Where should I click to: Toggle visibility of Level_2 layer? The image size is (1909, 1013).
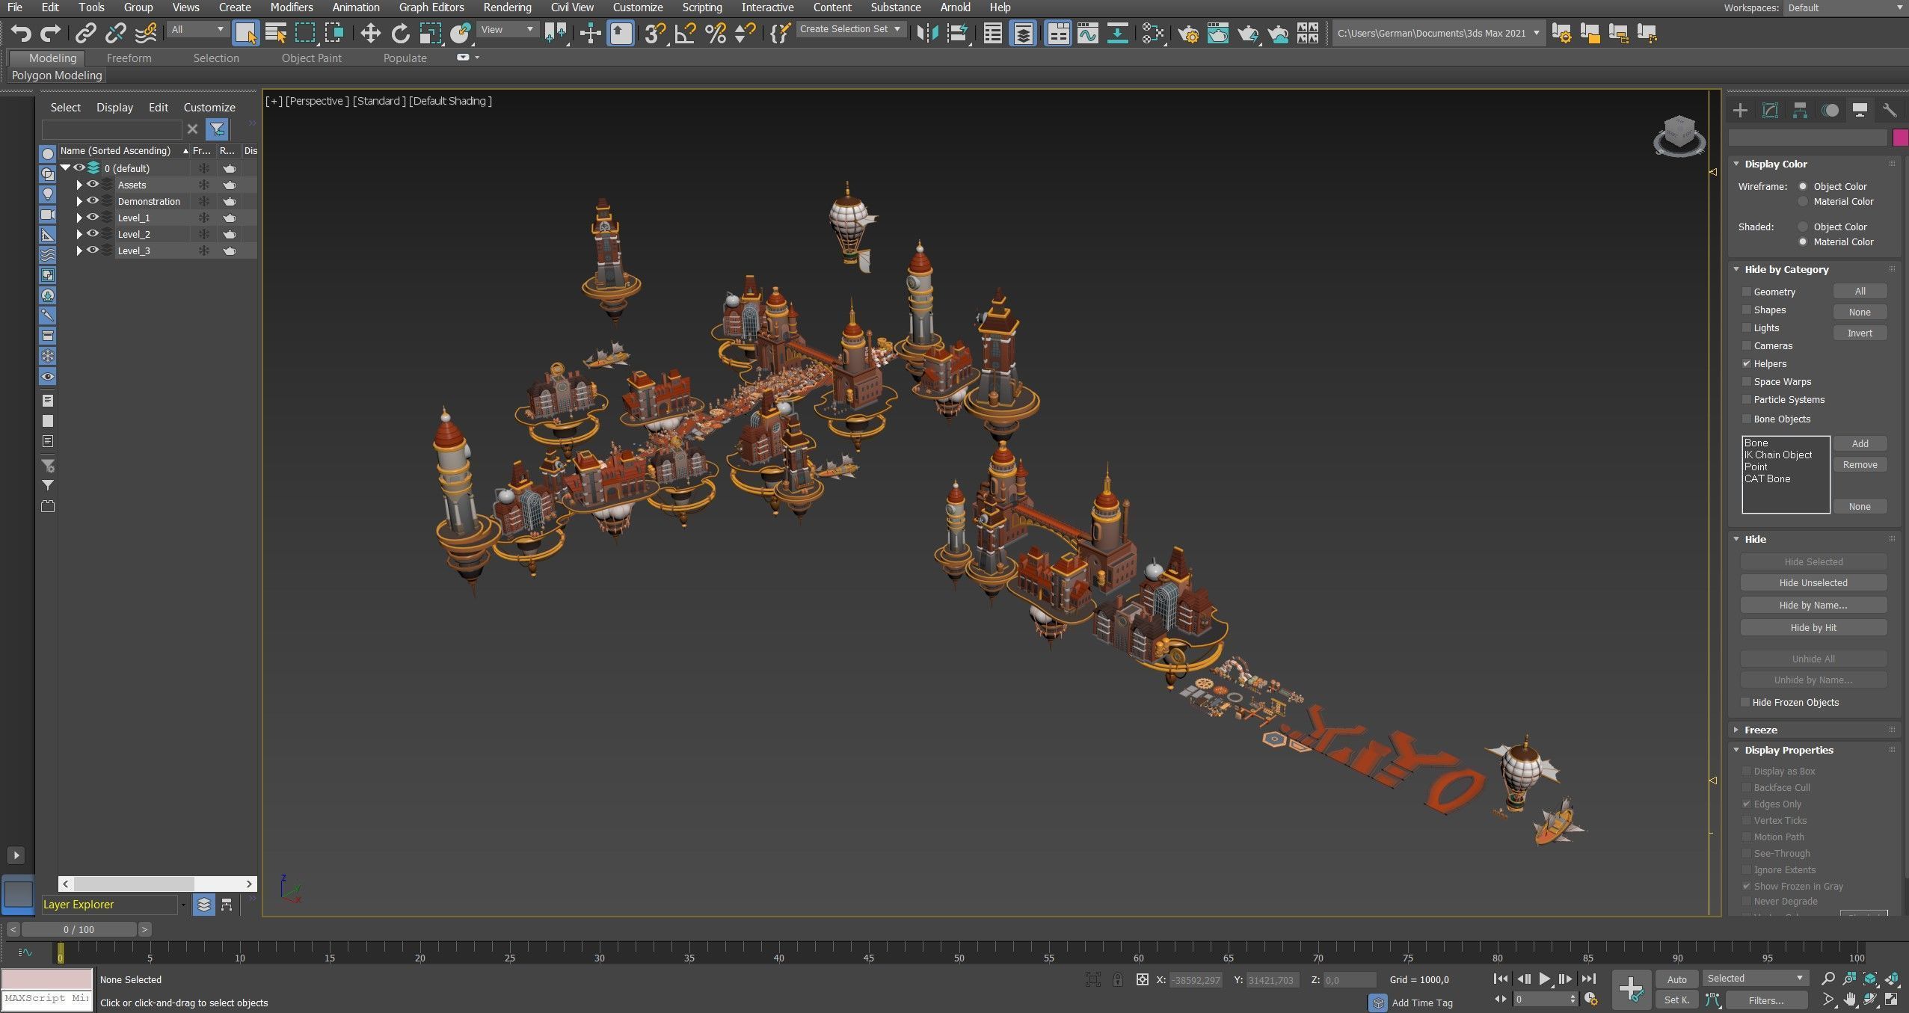(93, 234)
